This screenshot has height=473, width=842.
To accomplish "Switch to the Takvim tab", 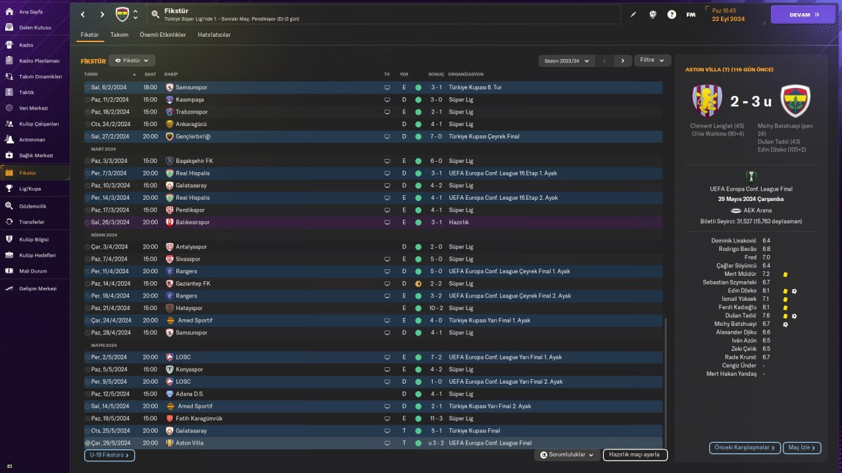I will tap(119, 35).
